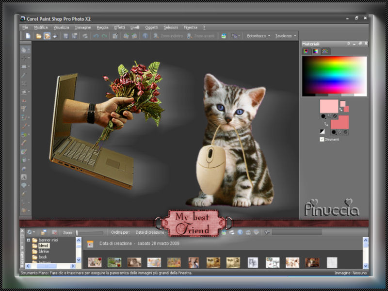388x291 pixels.
Task: Select the Pan hand tool
Action: pyautogui.click(x=24, y=49)
